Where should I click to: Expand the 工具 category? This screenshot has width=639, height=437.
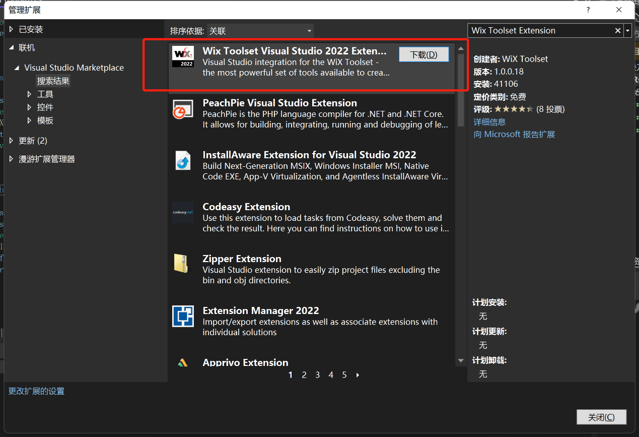(x=29, y=94)
